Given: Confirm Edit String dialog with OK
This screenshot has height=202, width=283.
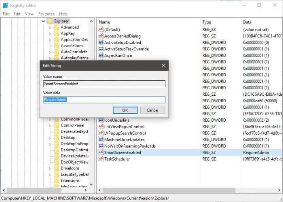Looking at the screenshot, I should 125,110.
